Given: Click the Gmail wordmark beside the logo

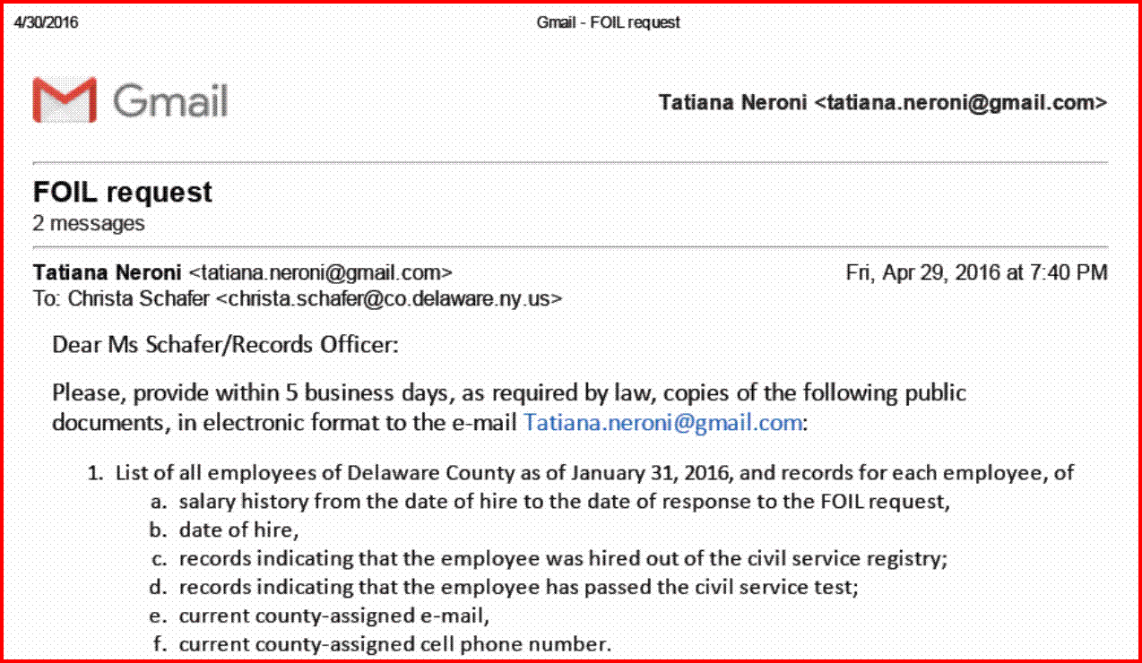Looking at the screenshot, I should tap(170, 100).
